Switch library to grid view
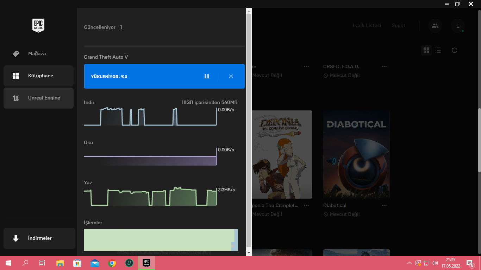This screenshot has width=481, height=270. (x=426, y=50)
